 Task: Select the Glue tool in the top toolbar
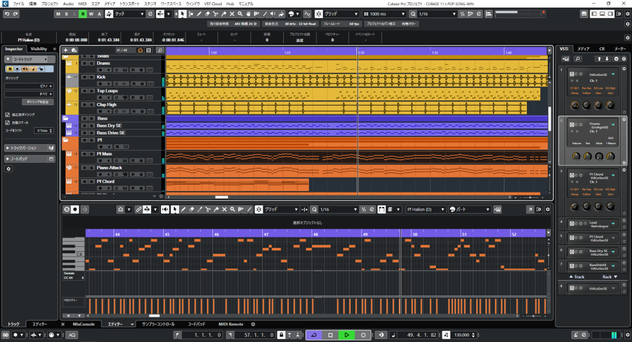click(x=224, y=14)
